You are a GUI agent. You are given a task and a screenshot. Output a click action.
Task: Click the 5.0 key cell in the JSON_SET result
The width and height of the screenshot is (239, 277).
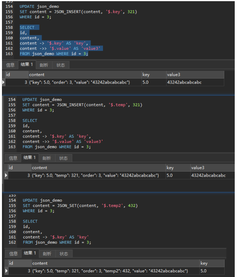coord(212,271)
